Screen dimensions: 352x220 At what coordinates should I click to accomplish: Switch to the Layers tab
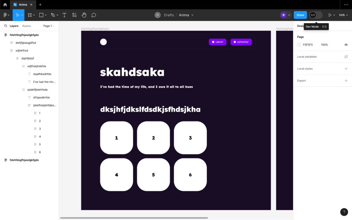point(14,26)
